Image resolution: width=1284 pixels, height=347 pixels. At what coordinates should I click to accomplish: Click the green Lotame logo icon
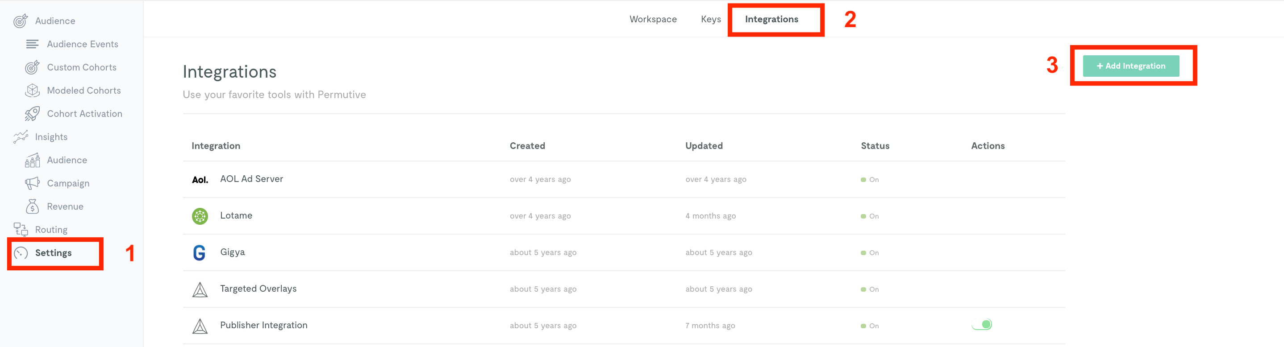(200, 216)
